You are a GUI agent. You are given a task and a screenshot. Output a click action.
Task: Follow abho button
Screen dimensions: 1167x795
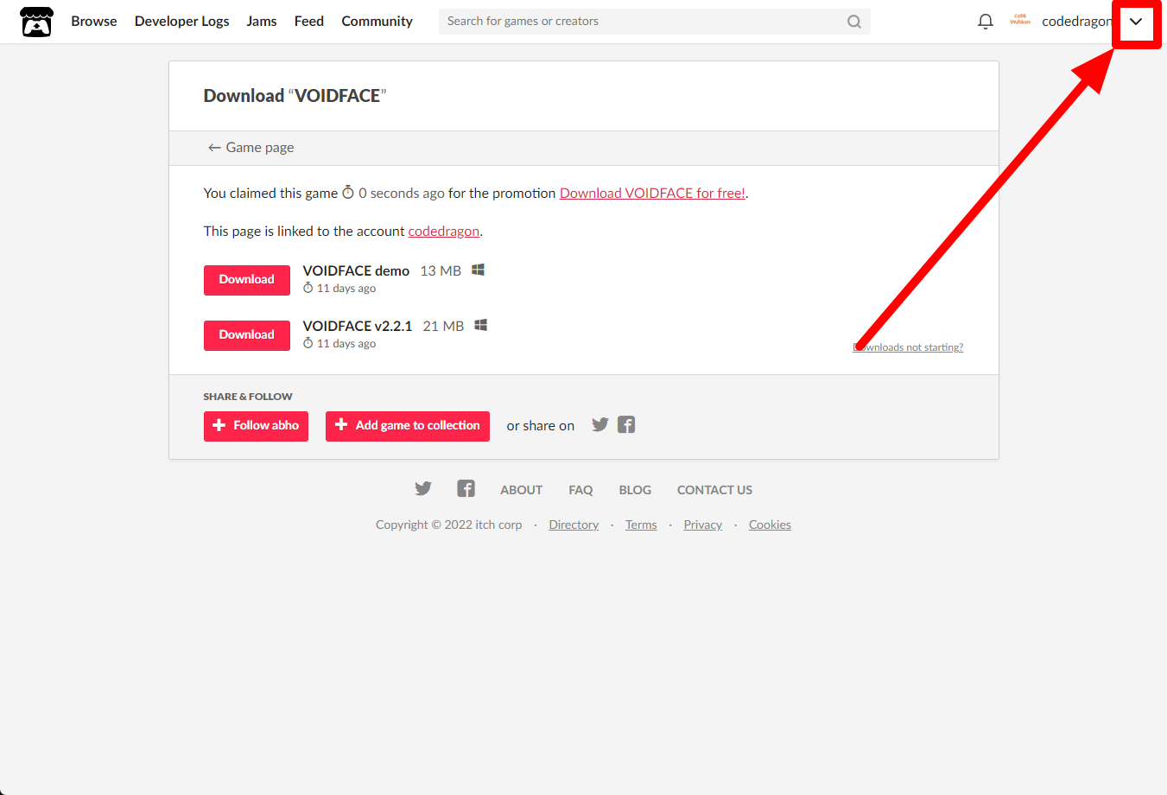(x=256, y=426)
